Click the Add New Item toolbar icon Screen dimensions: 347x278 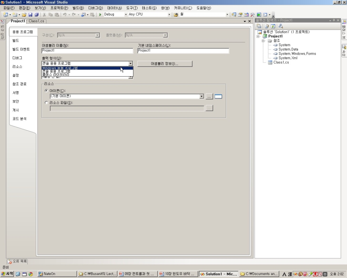tap(15, 15)
